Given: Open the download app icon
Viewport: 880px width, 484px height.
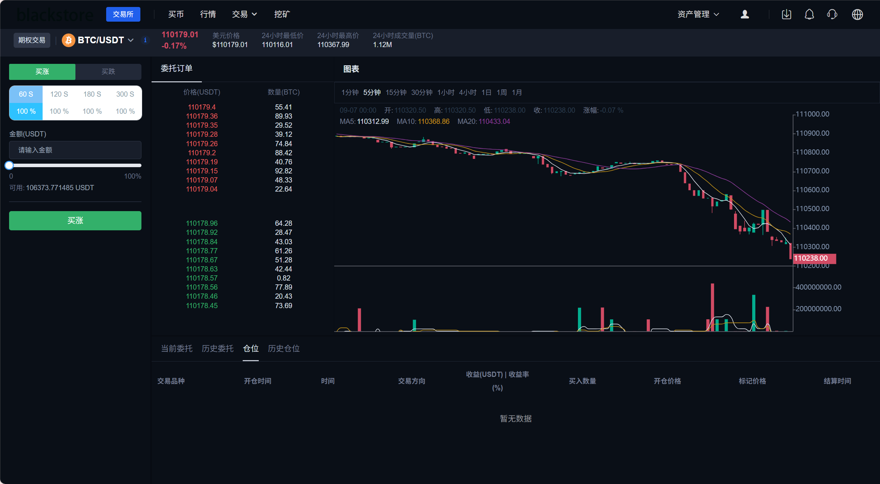Looking at the screenshot, I should click(786, 14).
